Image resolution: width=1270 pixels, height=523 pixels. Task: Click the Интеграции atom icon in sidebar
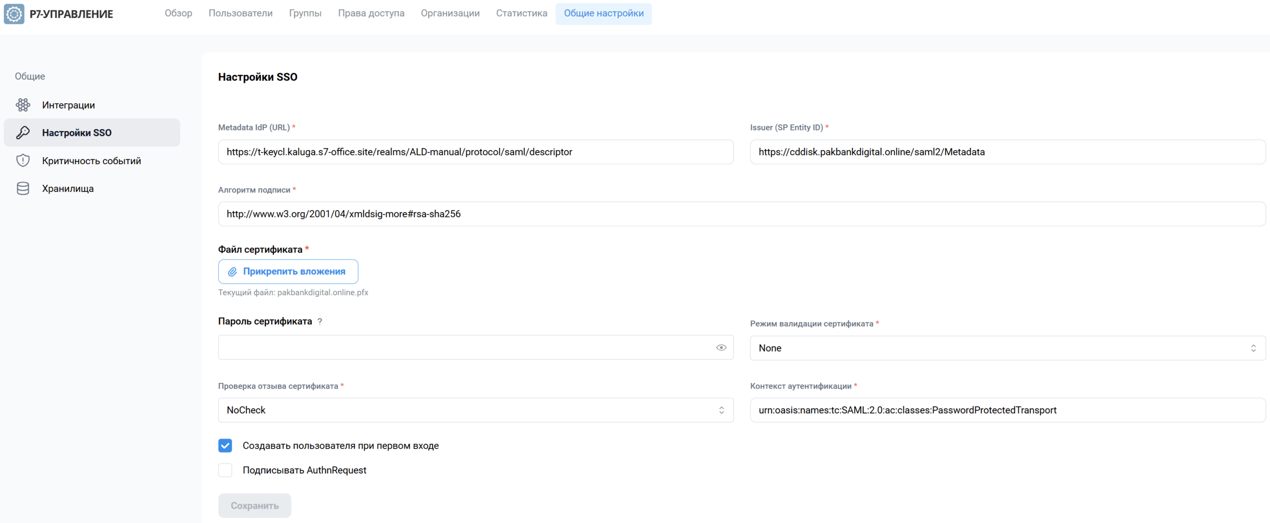[23, 105]
